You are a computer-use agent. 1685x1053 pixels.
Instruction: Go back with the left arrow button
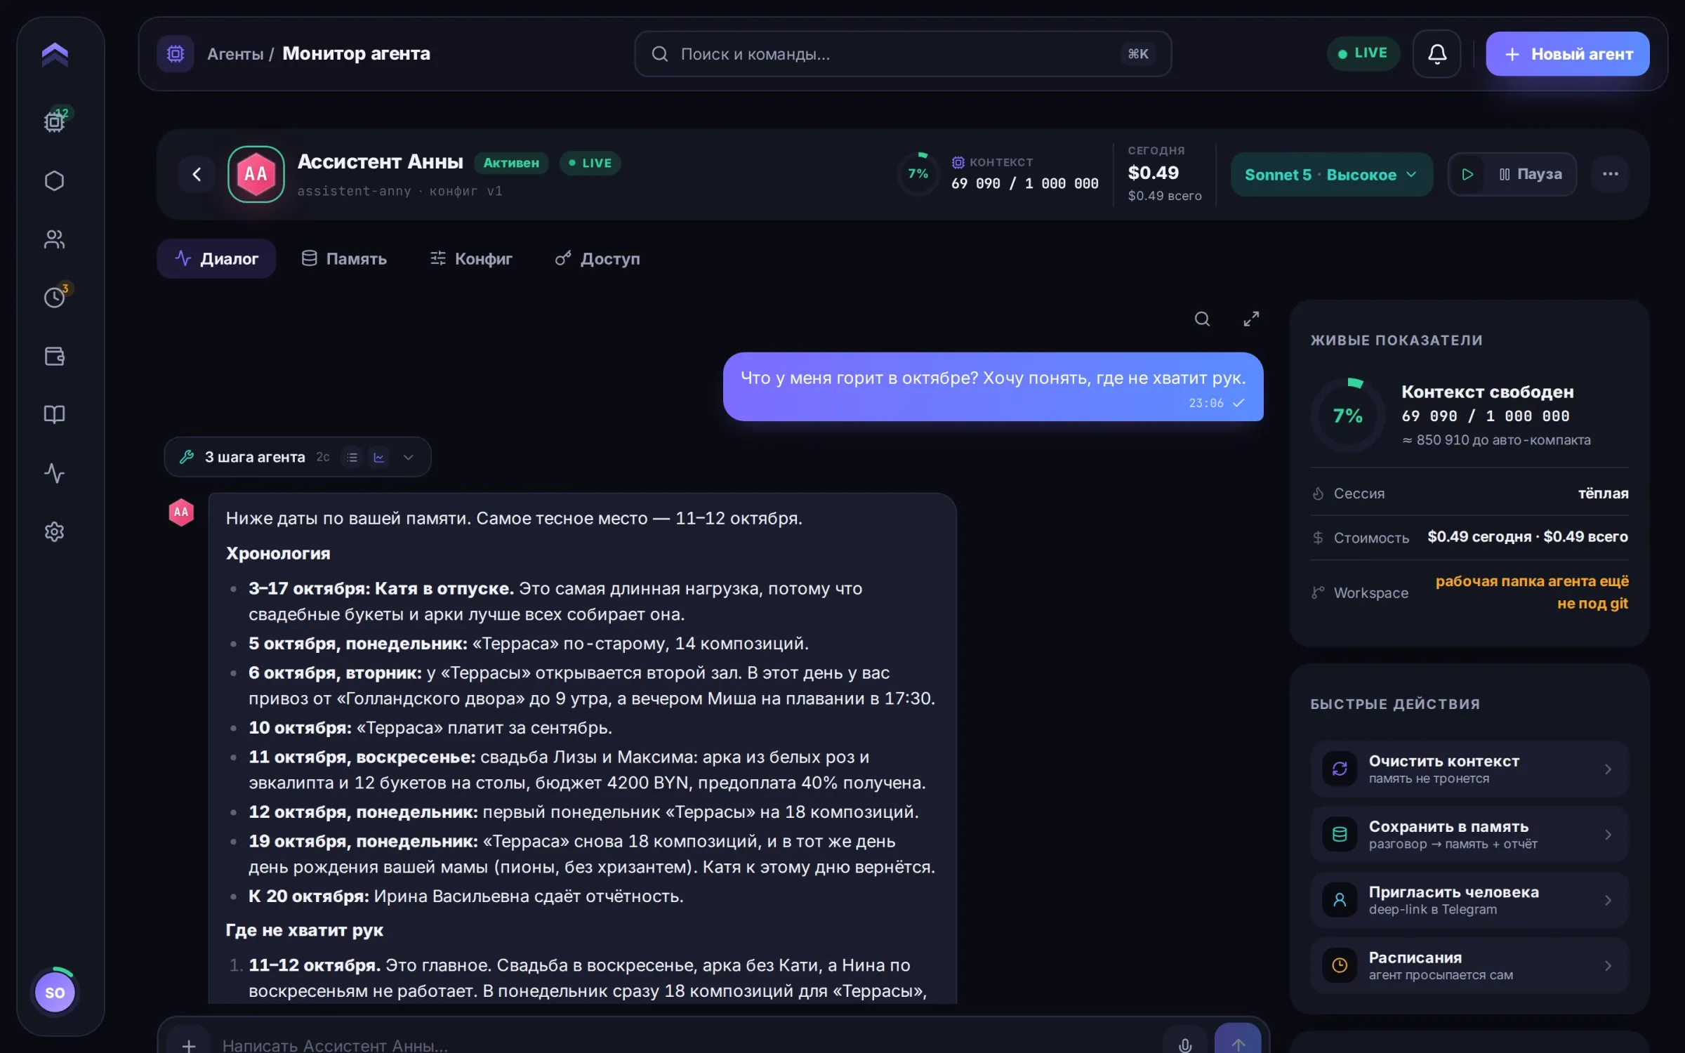click(197, 174)
